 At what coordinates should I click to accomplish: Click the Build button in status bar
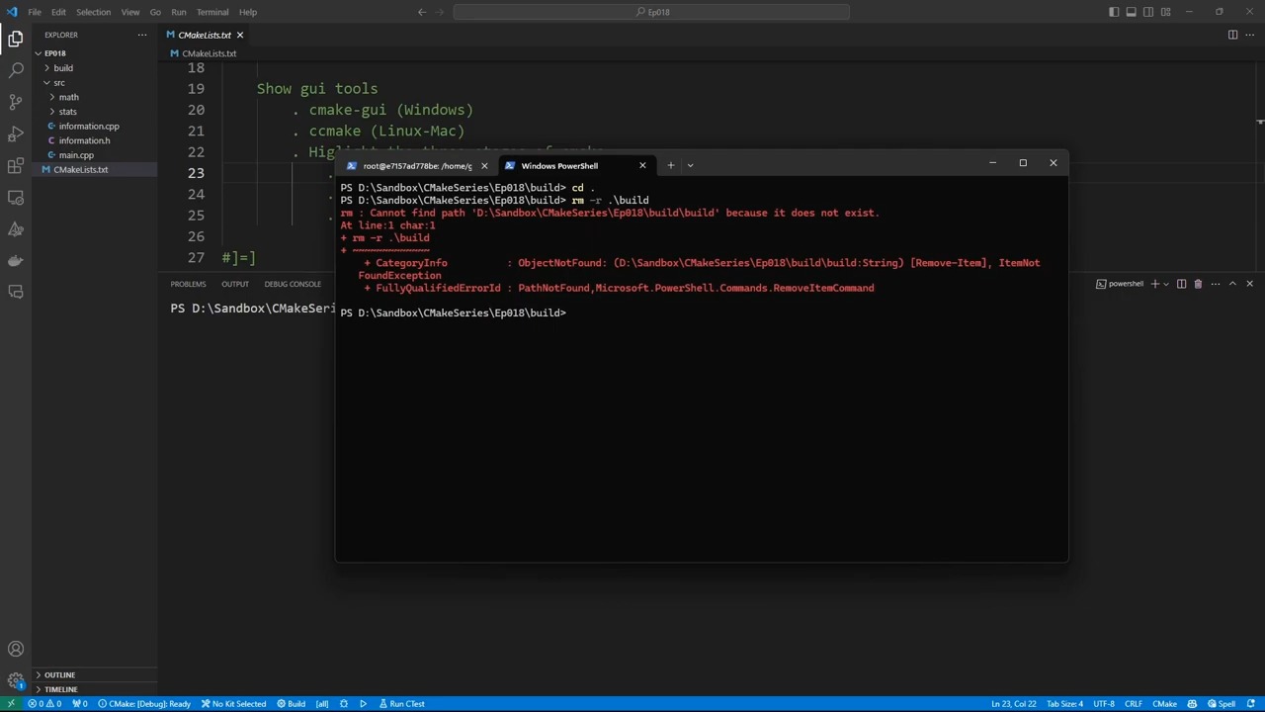291,704
